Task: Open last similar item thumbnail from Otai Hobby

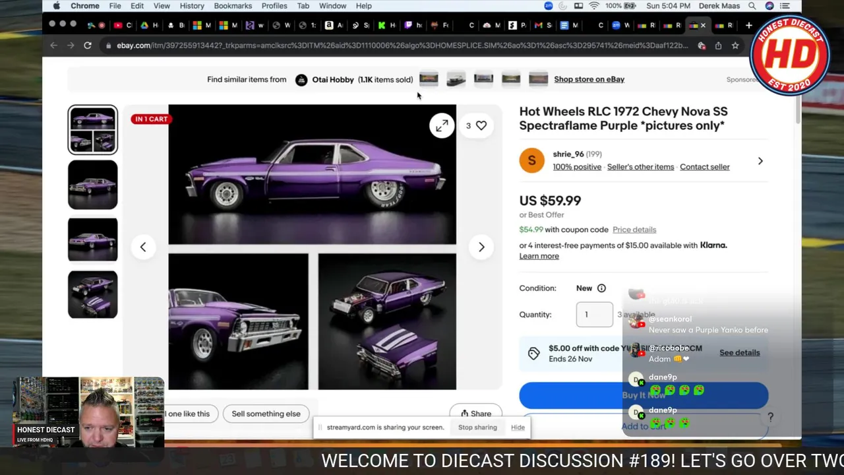Action: (x=538, y=79)
